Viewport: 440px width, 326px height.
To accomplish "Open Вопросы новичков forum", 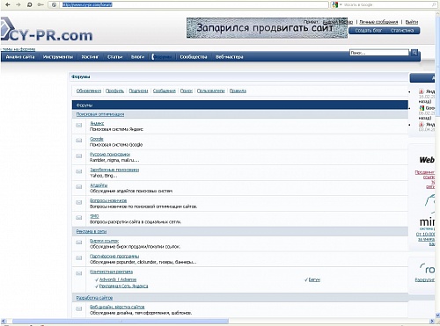I will (108, 200).
